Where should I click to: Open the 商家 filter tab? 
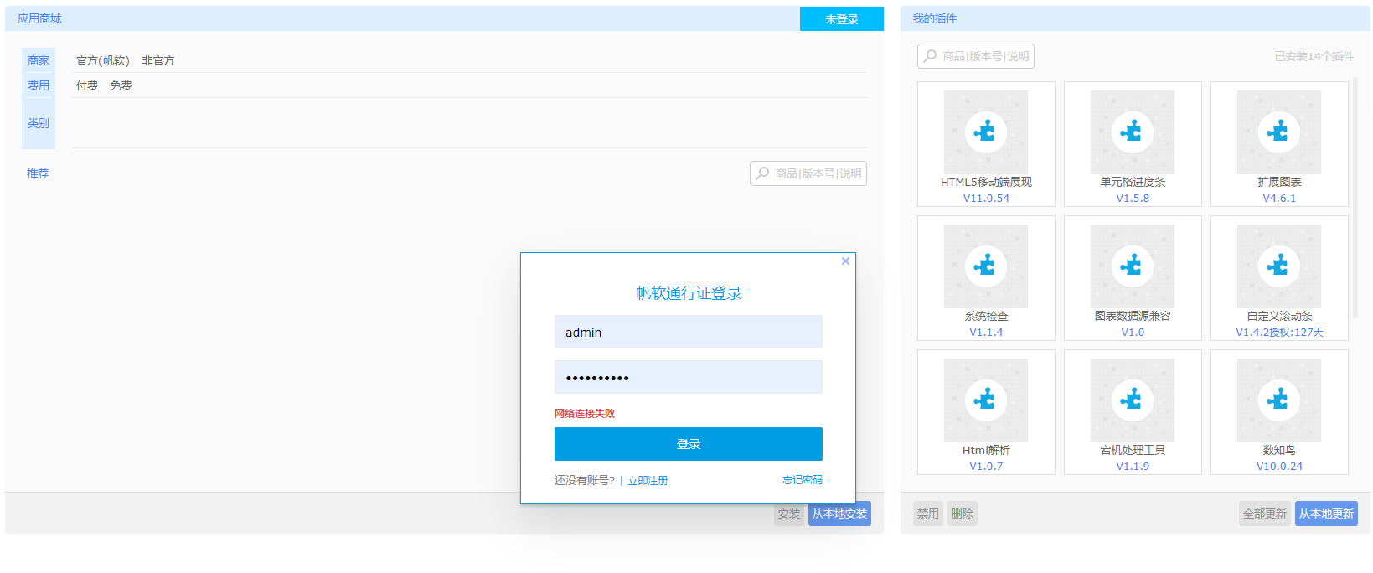click(39, 60)
